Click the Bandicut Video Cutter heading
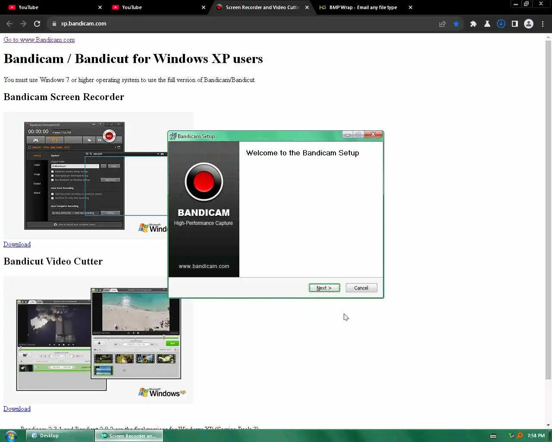This screenshot has width=552, height=442. (53, 261)
